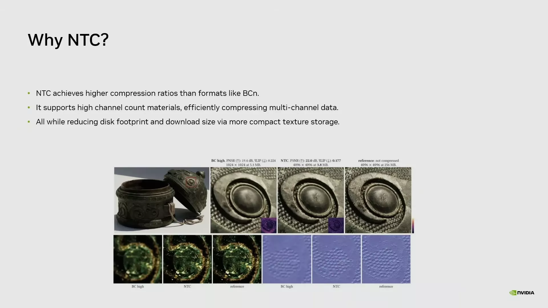Click the green BC high texture map
This screenshot has width=548, height=308.
tap(138, 259)
